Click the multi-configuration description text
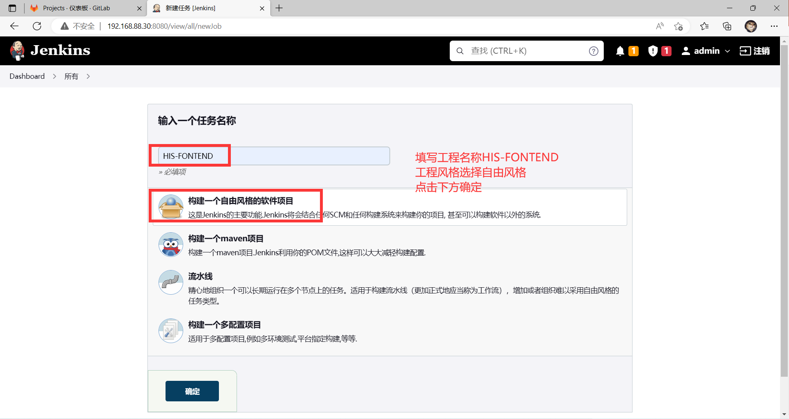 click(x=273, y=339)
